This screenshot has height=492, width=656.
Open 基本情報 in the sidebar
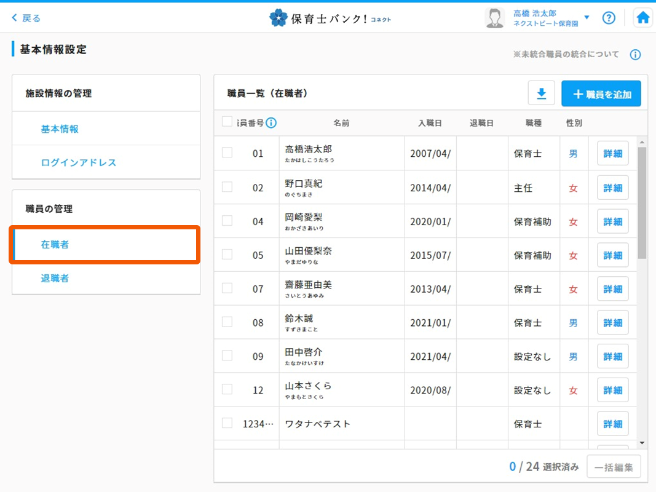60,129
